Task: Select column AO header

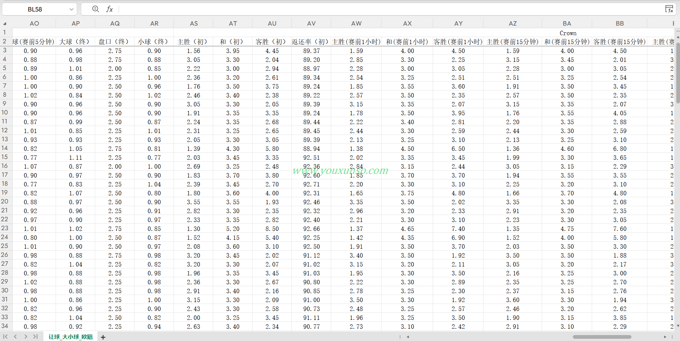Action: pyautogui.click(x=34, y=23)
